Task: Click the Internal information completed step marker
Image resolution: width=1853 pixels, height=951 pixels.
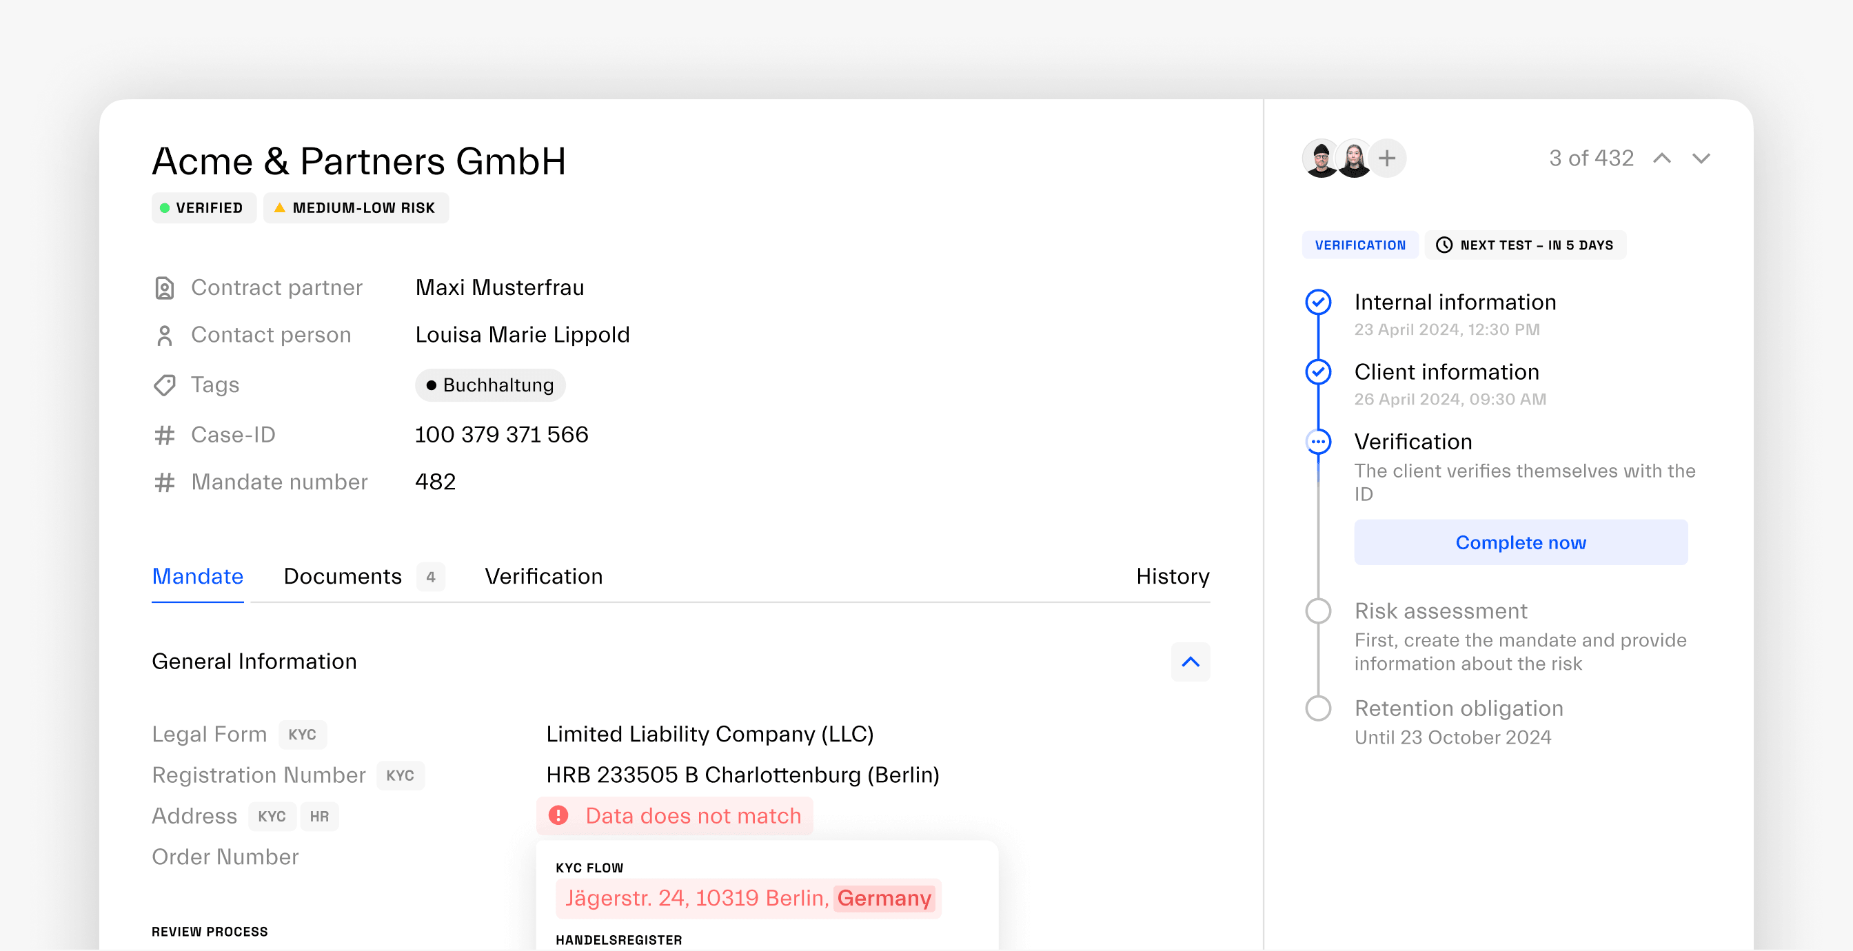Action: tap(1318, 302)
